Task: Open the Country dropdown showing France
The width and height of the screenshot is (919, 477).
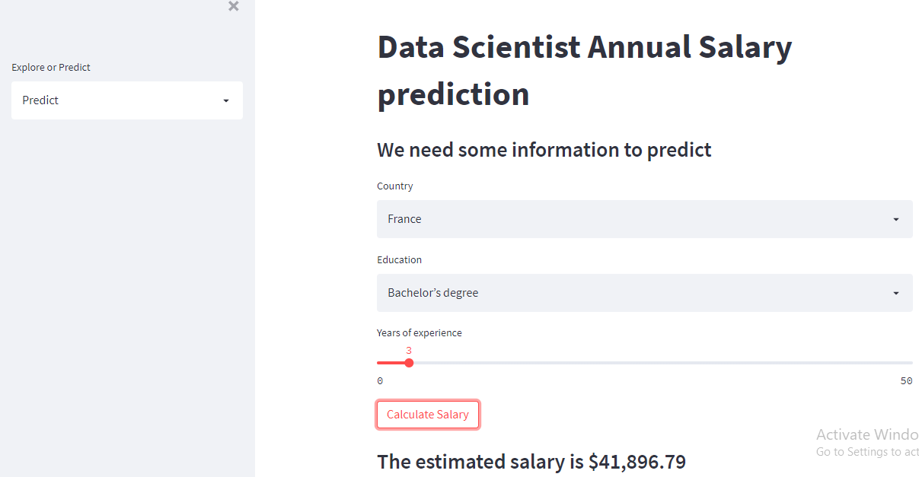Action: click(x=644, y=218)
